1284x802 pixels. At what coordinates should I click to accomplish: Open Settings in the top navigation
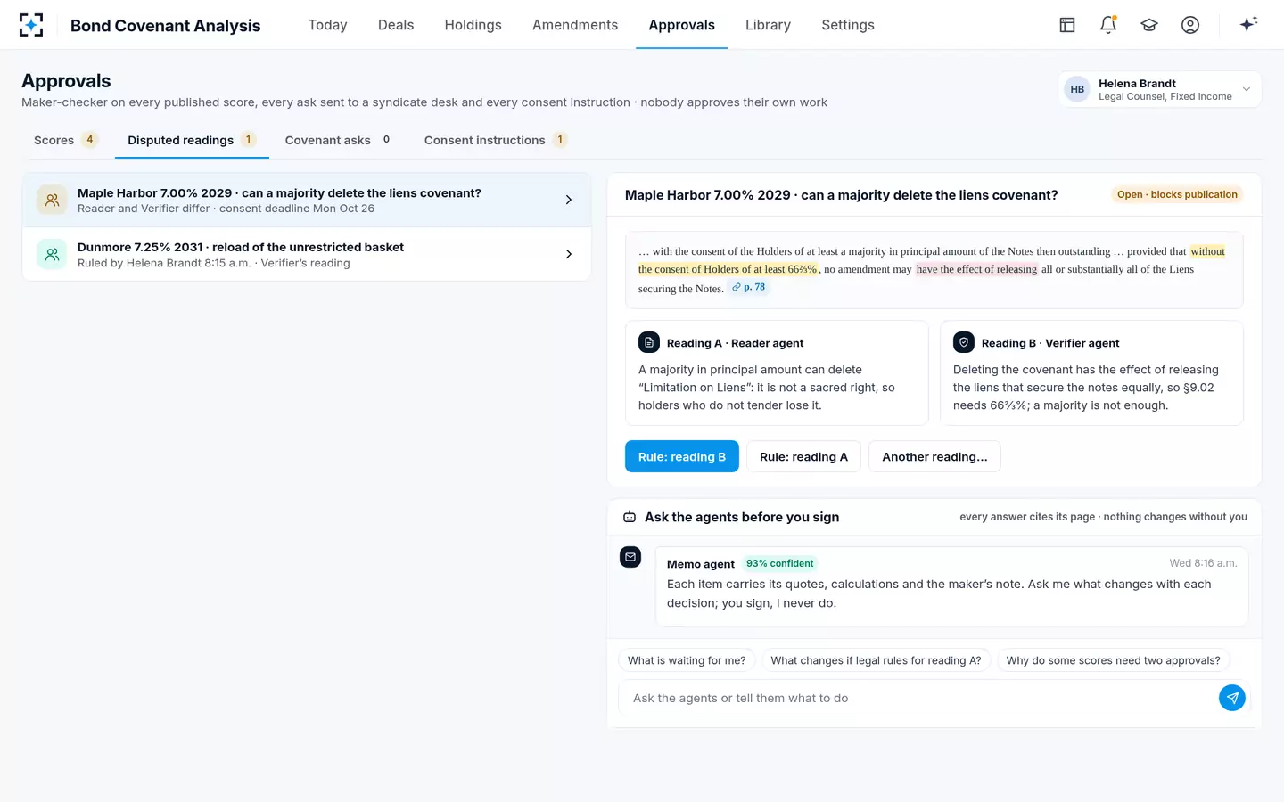(848, 25)
